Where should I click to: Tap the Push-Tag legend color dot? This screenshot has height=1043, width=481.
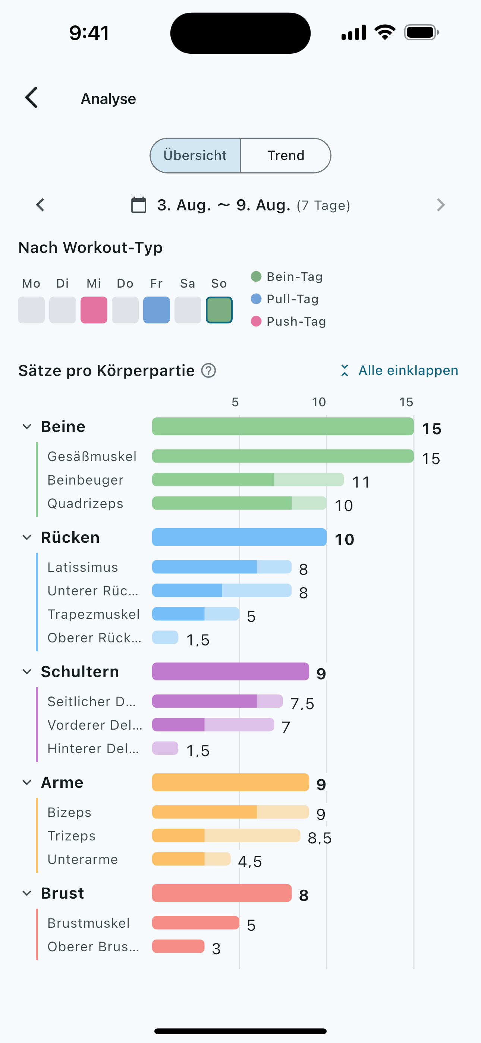(x=256, y=322)
